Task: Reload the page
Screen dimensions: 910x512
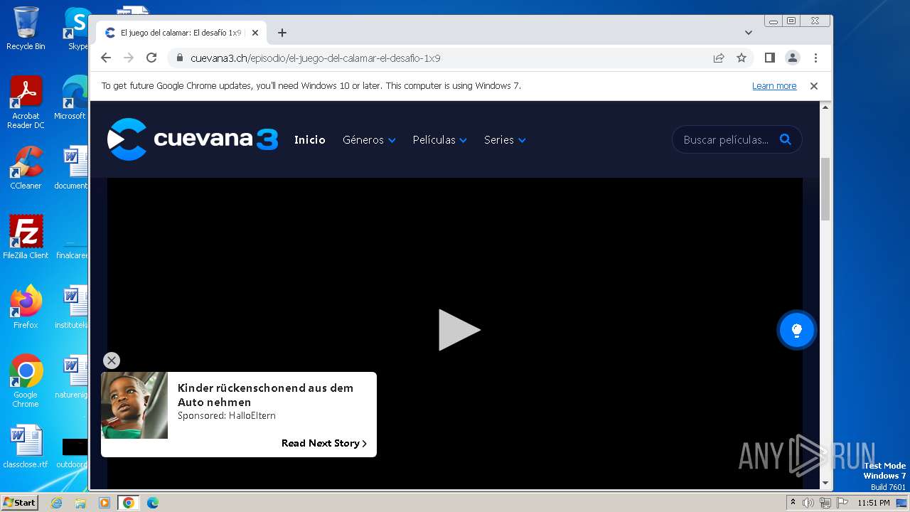Action: pos(151,58)
